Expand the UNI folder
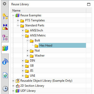Image resolution: width=94 pixels, height=94 pixels. tap(23, 76)
